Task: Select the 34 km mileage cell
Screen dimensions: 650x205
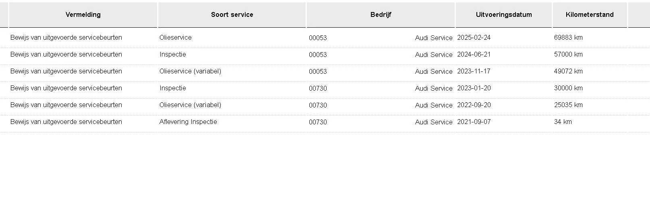Action: click(x=563, y=122)
